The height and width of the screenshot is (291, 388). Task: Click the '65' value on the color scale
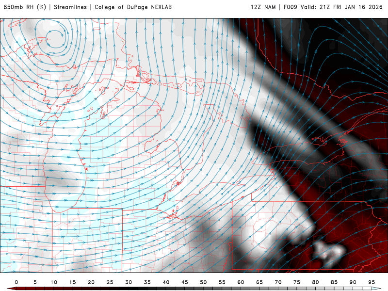259,282
